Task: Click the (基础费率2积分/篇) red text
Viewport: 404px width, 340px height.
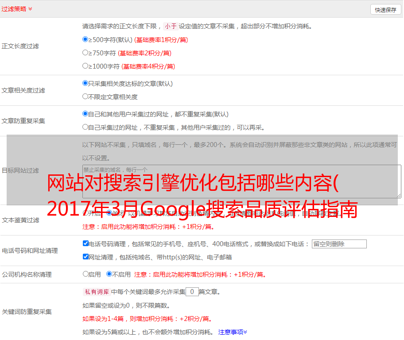Action: [x=144, y=53]
